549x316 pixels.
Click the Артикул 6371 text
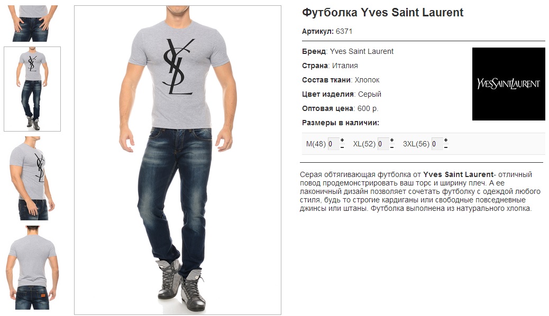click(327, 31)
